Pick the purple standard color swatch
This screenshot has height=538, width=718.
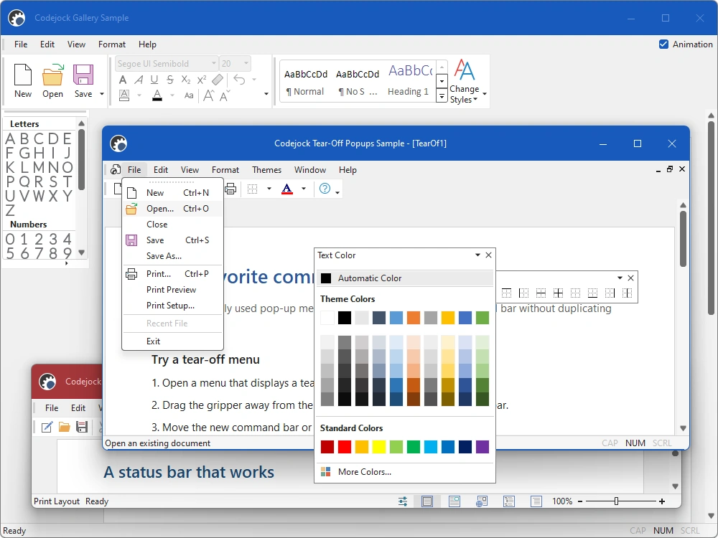pyautogui.click(x=482, y=446)
